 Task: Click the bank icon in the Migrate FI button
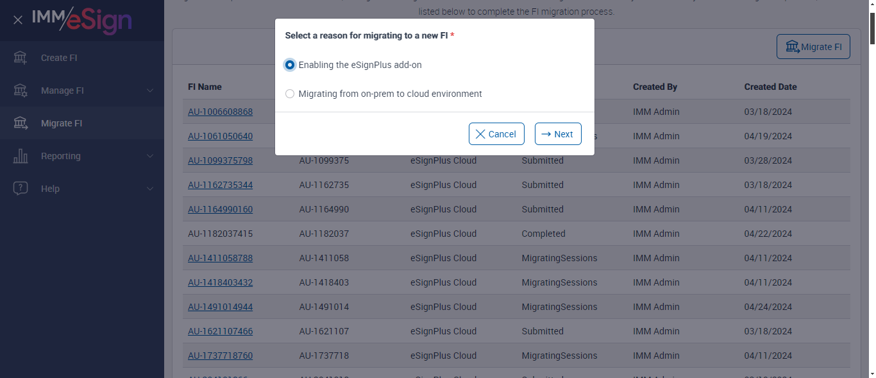(792, 47)
